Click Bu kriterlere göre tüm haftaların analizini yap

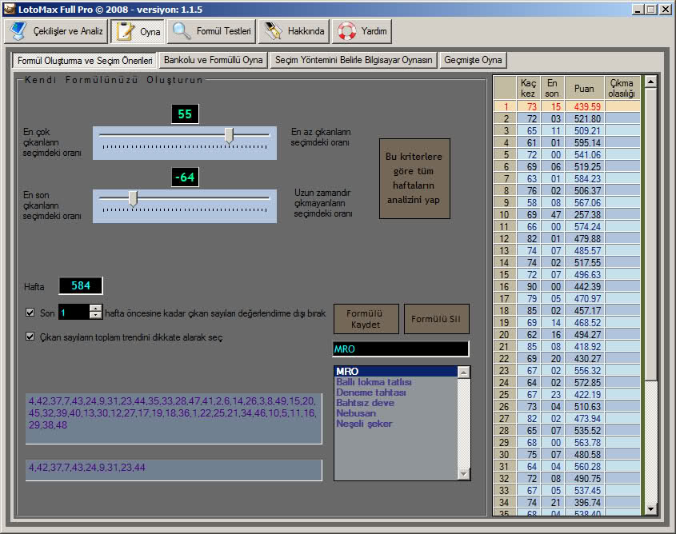(414, 178)
